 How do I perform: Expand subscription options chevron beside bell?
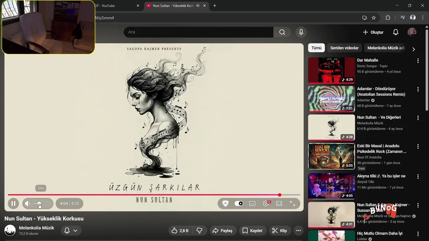[x=75, y=231]
